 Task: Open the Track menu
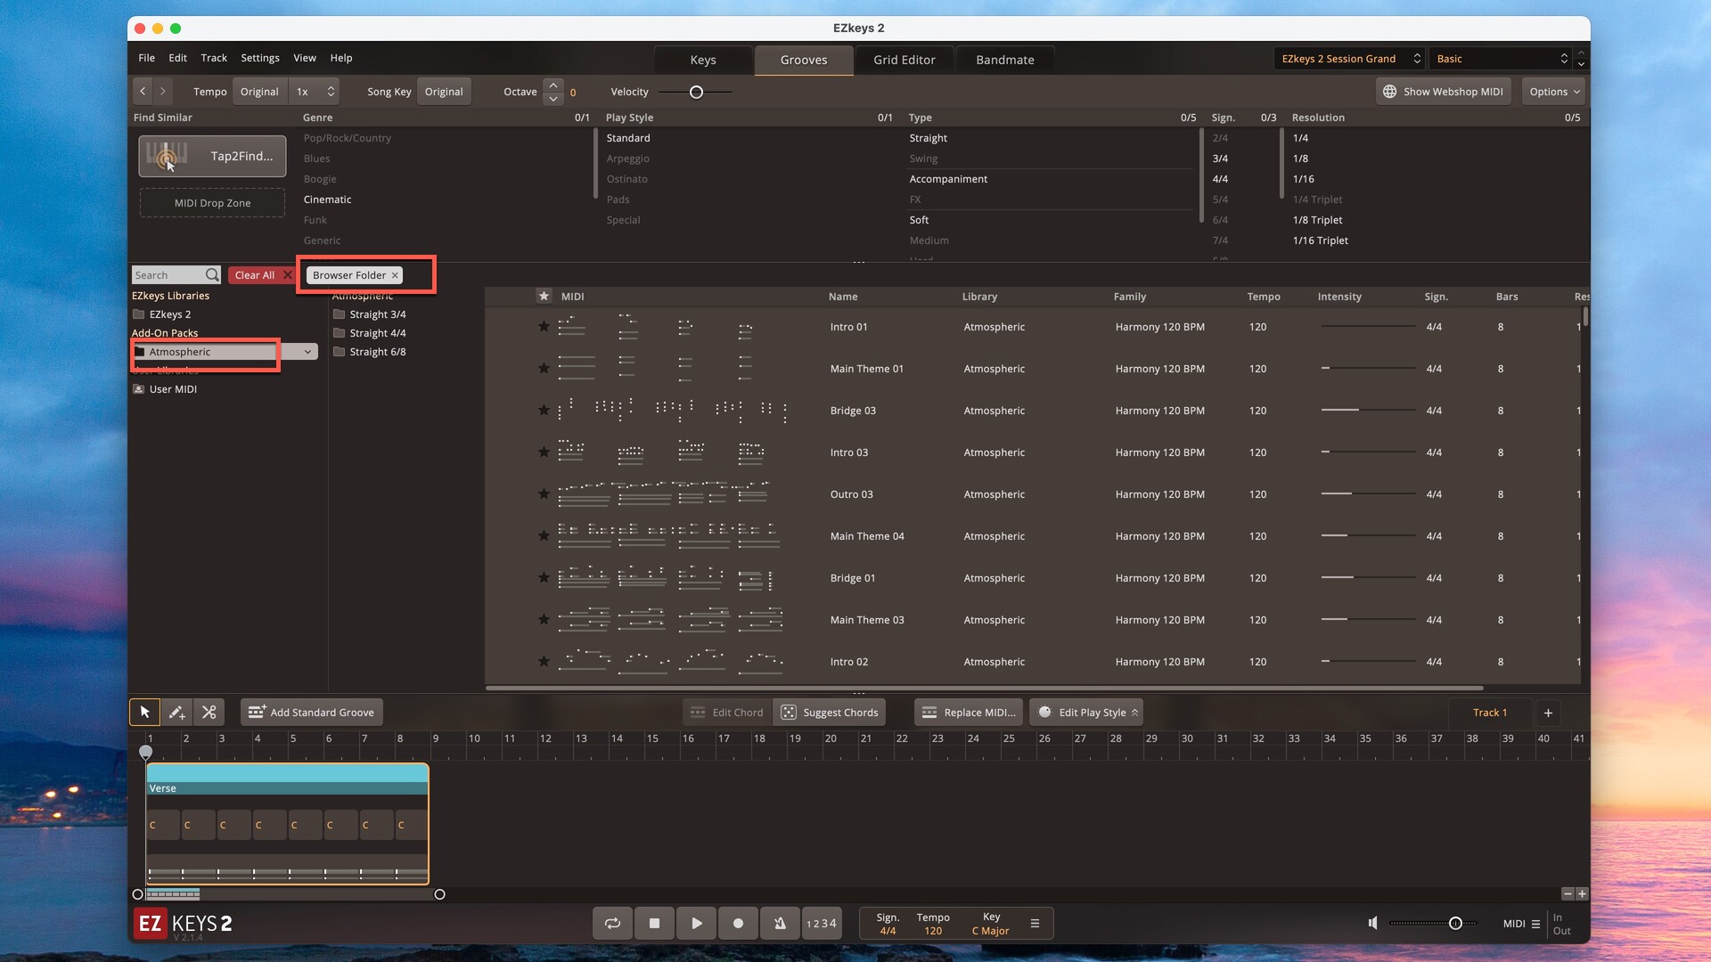click(214, 58)
